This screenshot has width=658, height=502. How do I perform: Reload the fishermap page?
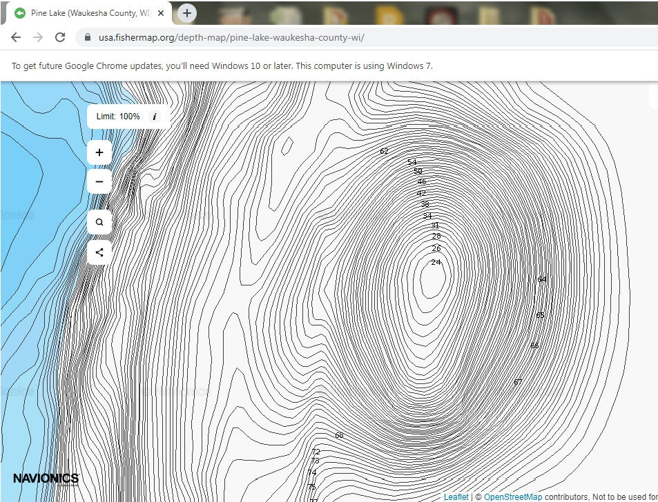click(x=60, y=37)
